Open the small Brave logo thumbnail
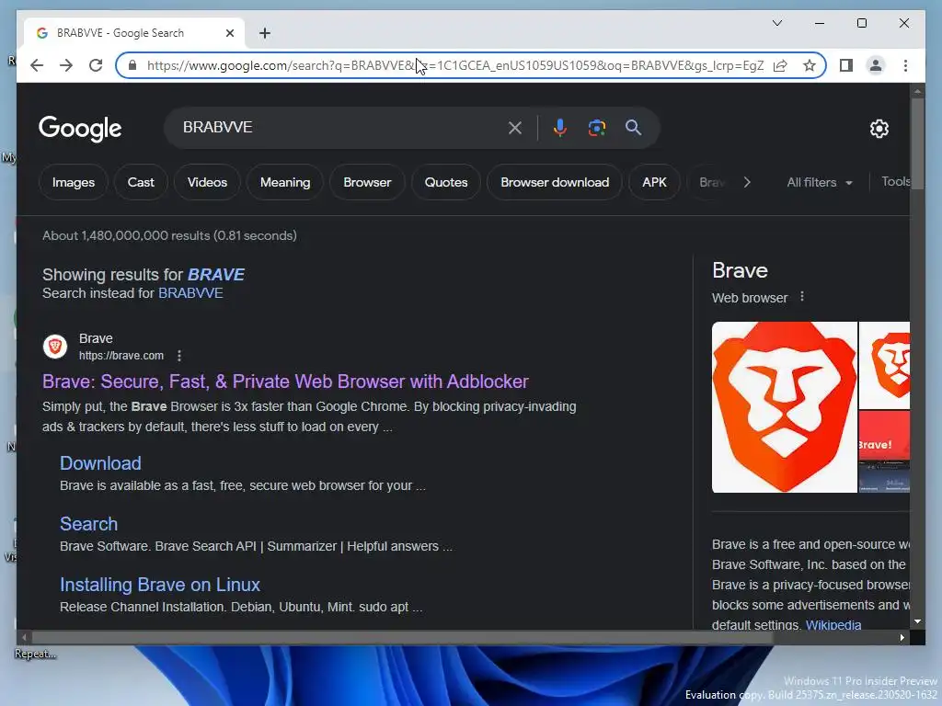The width and height of the screenshot is (942, 706). point(884,365)
